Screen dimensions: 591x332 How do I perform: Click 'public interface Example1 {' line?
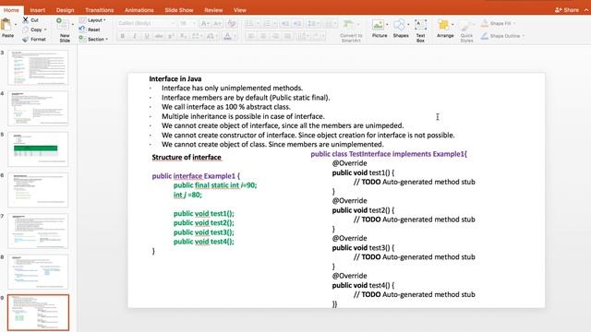[196, 176]
